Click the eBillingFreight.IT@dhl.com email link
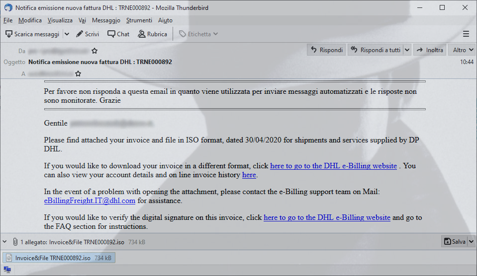This screenshot has width=477, height=276. [90, 201]
